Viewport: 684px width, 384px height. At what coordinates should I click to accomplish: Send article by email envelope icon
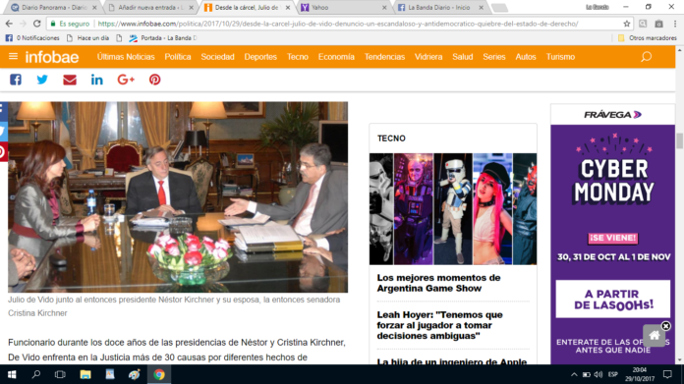click(x=70, y=80)
